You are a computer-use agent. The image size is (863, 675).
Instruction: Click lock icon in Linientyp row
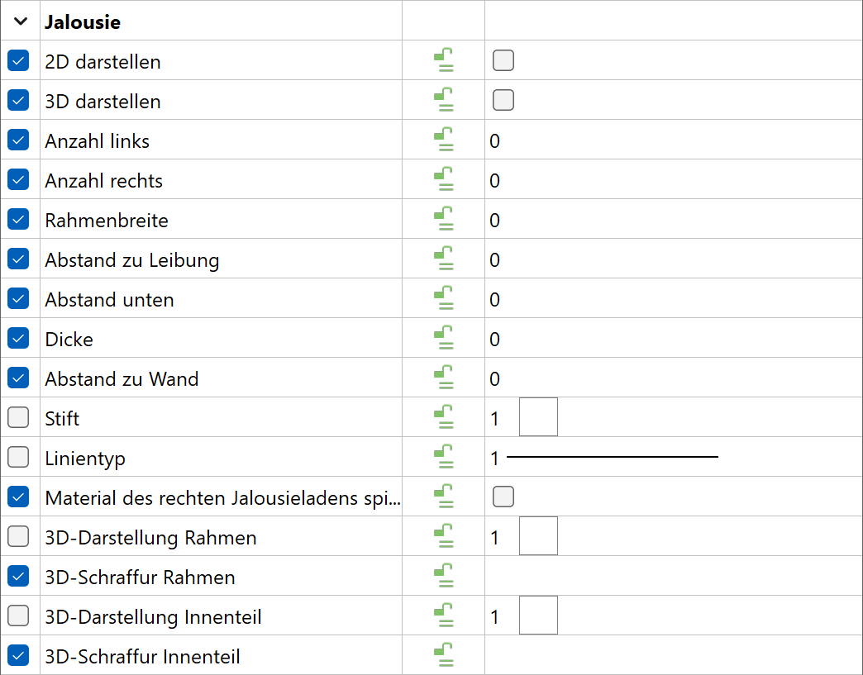[x=444, y=457]
